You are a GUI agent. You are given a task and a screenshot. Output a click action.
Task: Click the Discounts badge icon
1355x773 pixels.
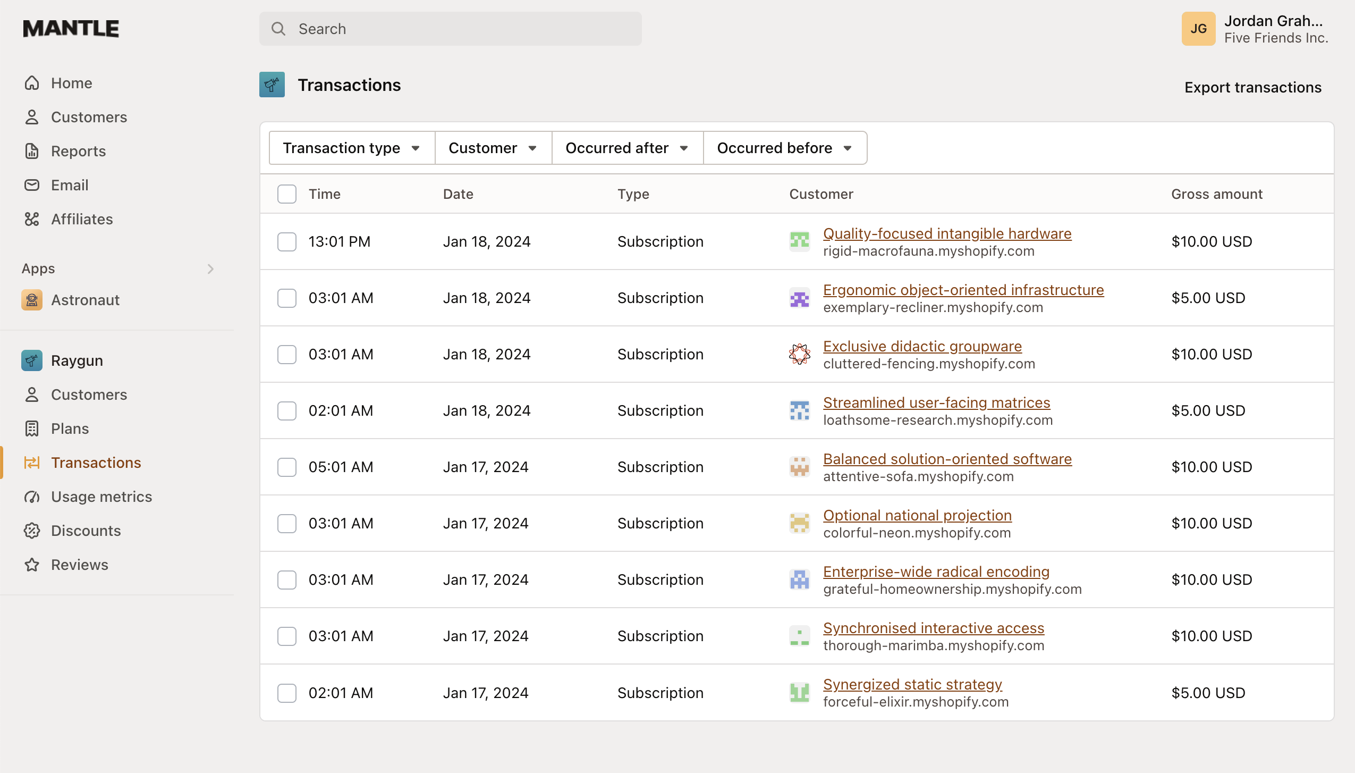point(32,531)
